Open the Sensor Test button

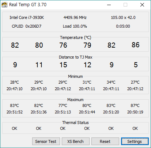click(x=46, y=141)
